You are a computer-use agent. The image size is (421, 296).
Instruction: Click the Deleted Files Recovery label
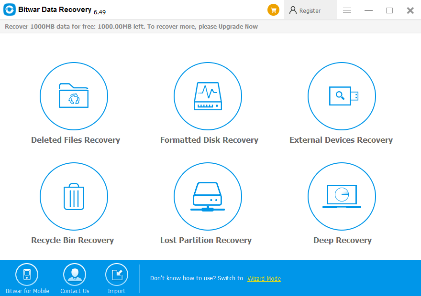coord(76,140)
